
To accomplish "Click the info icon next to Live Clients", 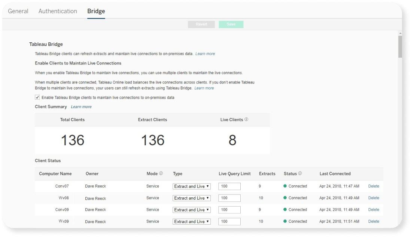I will point(246,120).
